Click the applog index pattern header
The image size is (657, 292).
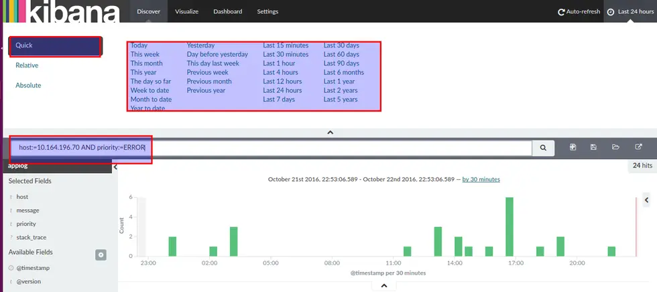(x=56, y=166)
